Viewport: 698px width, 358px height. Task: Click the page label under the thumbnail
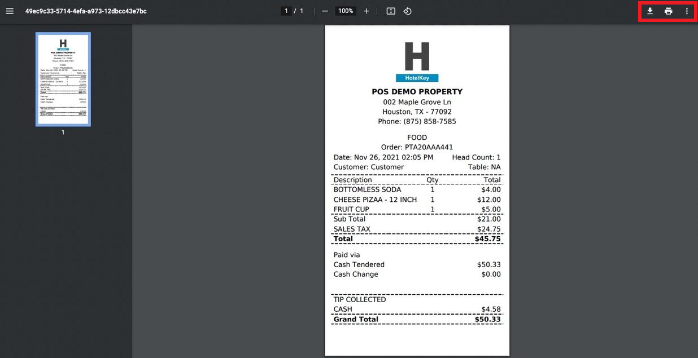pos(63,132)
